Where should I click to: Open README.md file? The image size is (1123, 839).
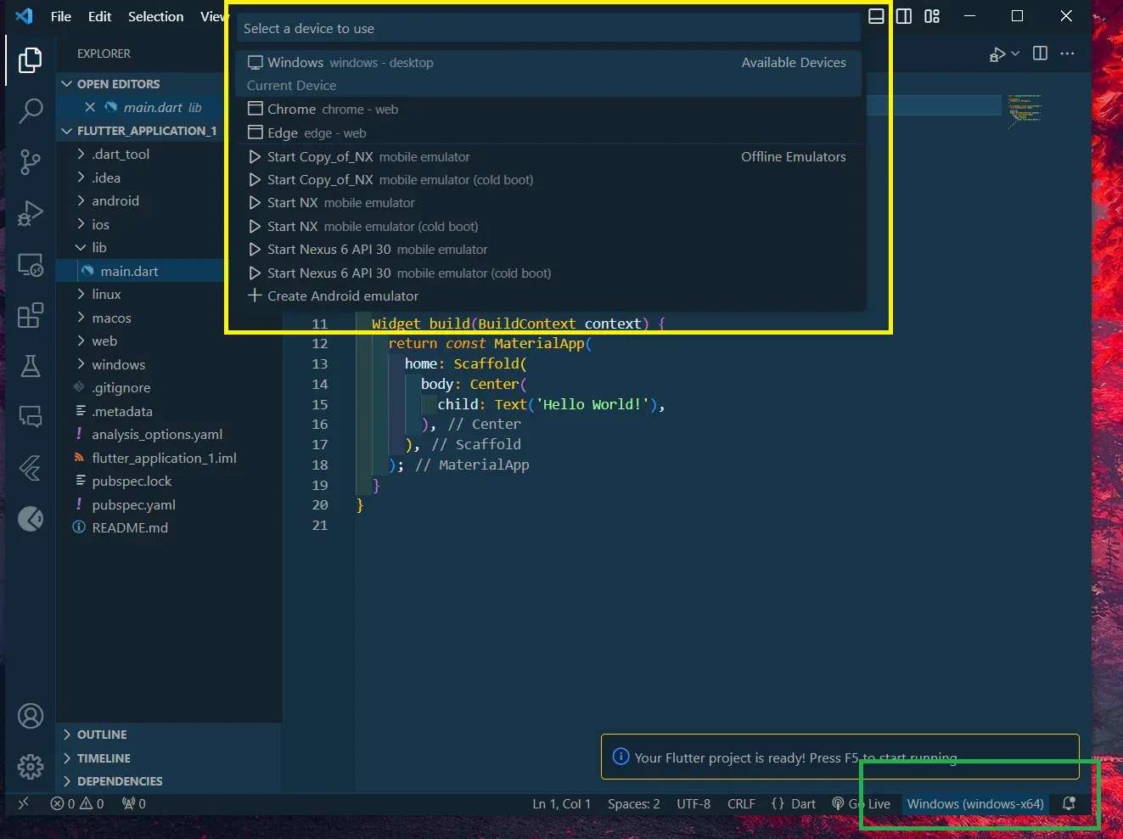[x=130, y=527]
